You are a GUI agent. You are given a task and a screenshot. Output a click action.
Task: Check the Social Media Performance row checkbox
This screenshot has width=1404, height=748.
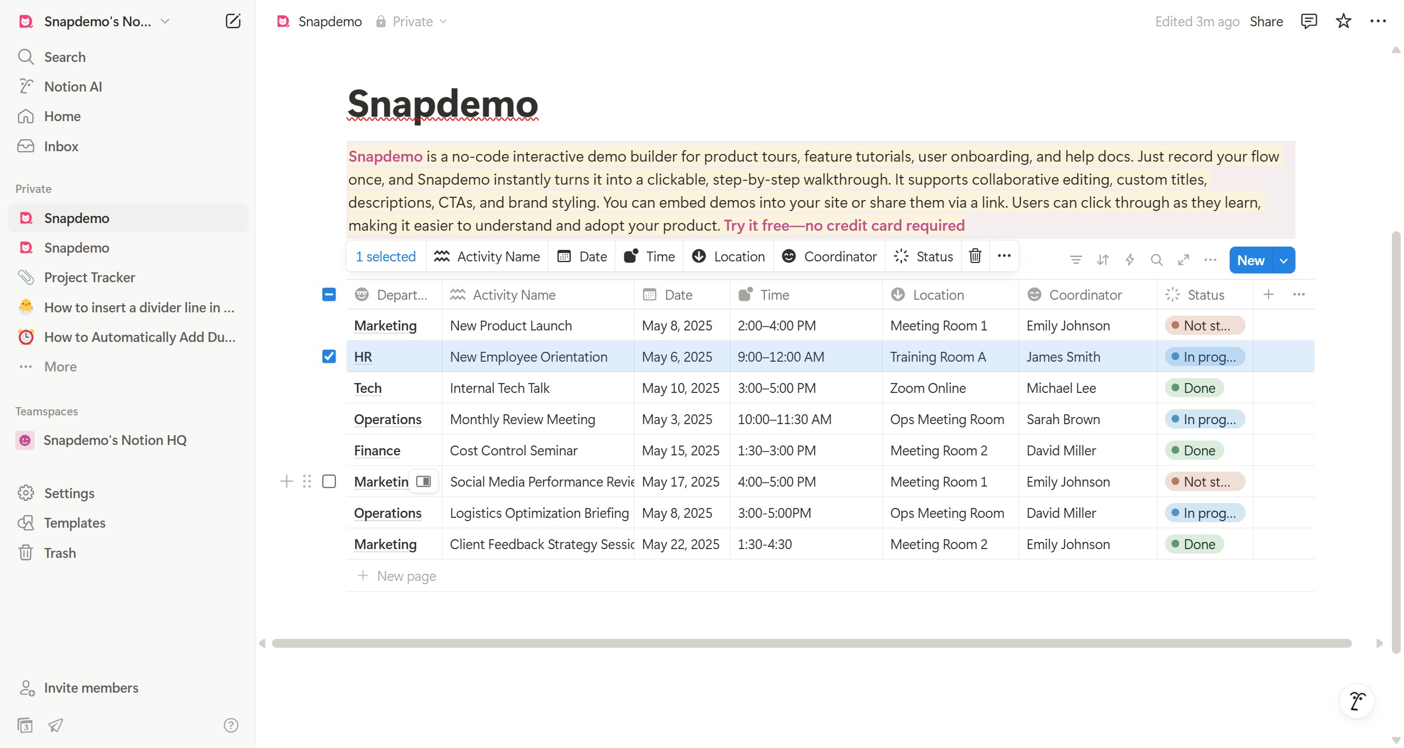click(329, 482)
